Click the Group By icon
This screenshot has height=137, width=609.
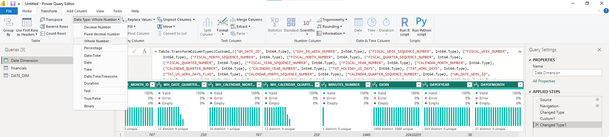(8, 22)
